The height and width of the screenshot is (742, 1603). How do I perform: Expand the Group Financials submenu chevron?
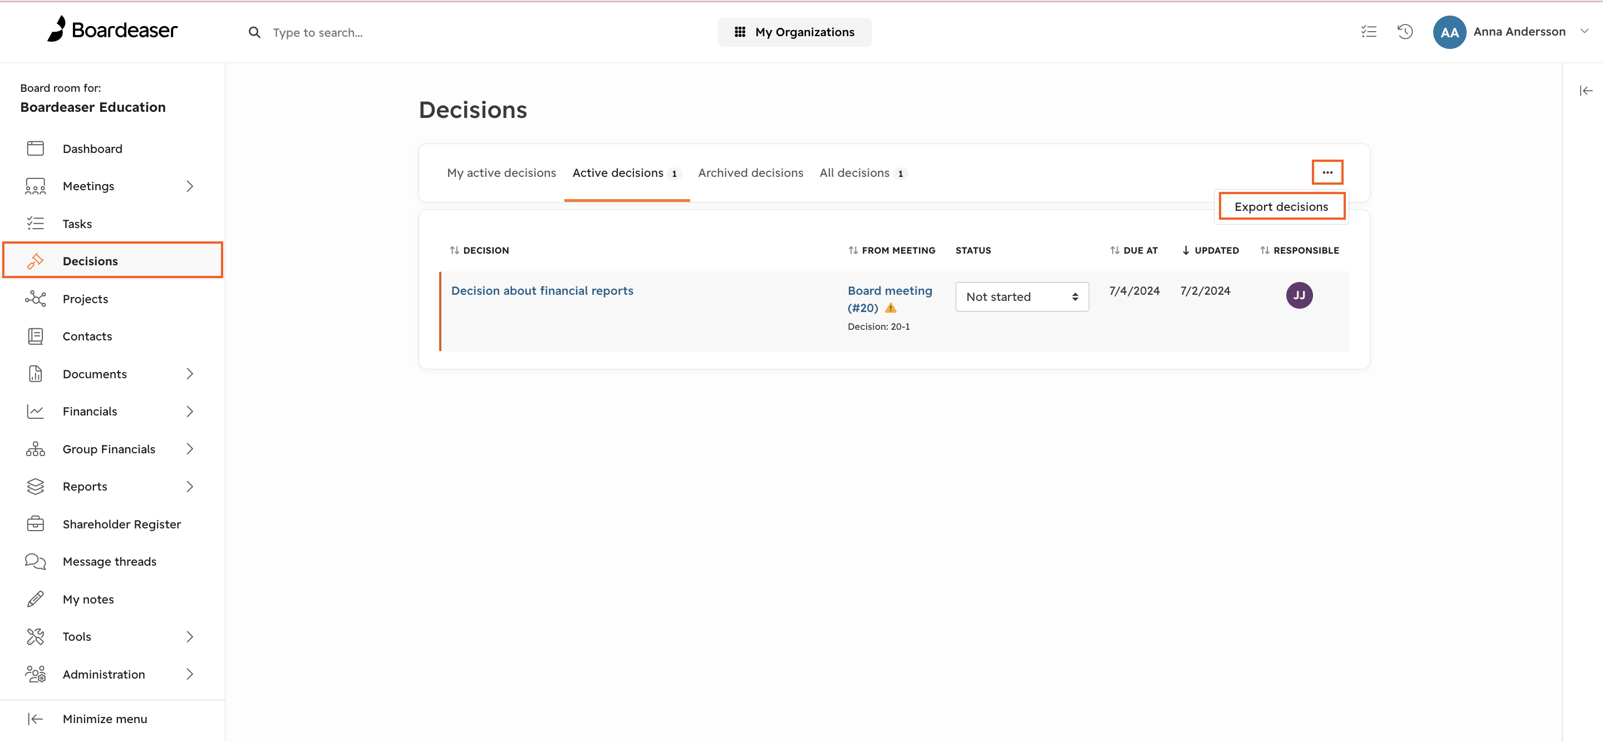pos(190,449)
